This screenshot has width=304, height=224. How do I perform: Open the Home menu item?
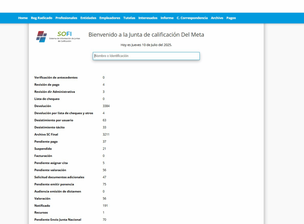(23, 18)
